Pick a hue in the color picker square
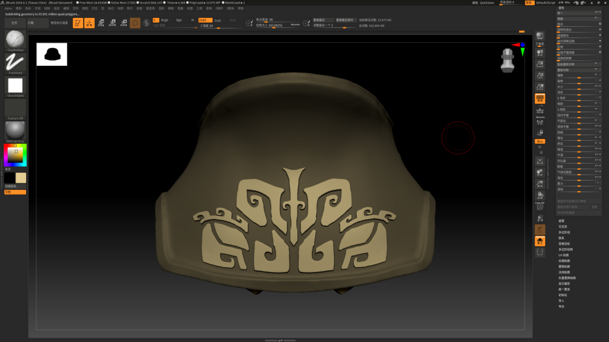 tap(15, 155)
